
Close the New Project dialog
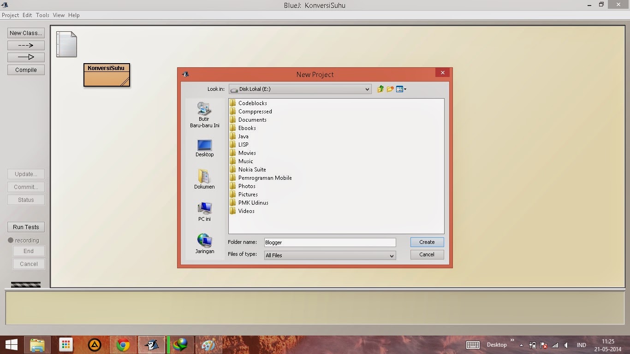(442, 73)
